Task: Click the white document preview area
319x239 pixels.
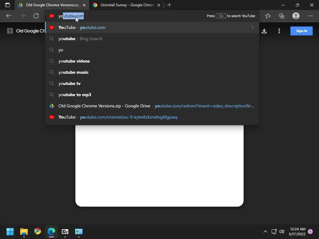Action: (159, 166)
